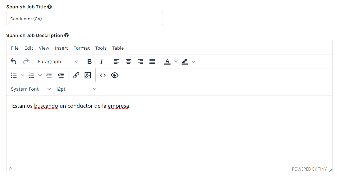Click the P element path in statusbar
337x177 pixels.
(x=10, y=169)
